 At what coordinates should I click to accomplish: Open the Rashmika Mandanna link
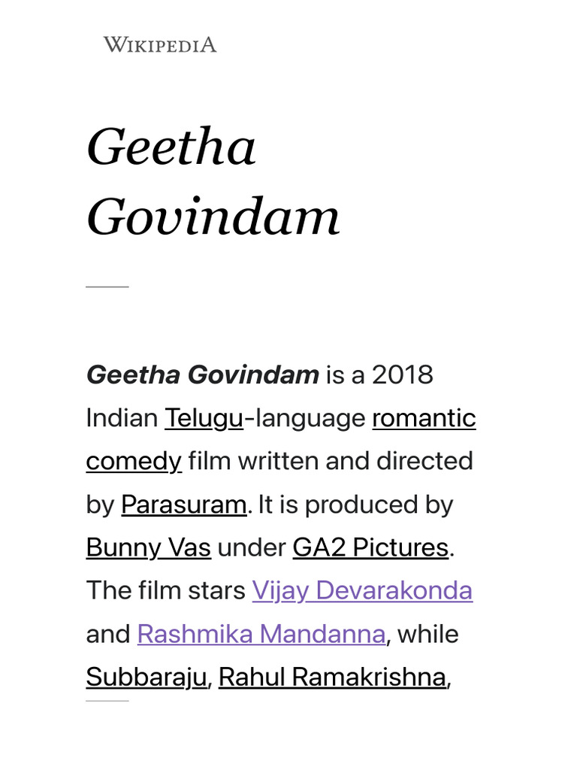click(x=261, y=635)
